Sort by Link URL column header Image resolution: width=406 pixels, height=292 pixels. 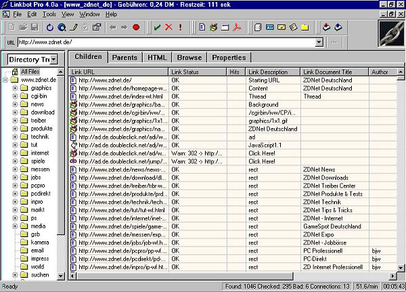point(118,72)
